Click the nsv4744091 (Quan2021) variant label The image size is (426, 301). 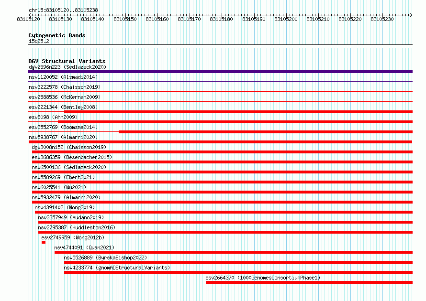(84, 247)
